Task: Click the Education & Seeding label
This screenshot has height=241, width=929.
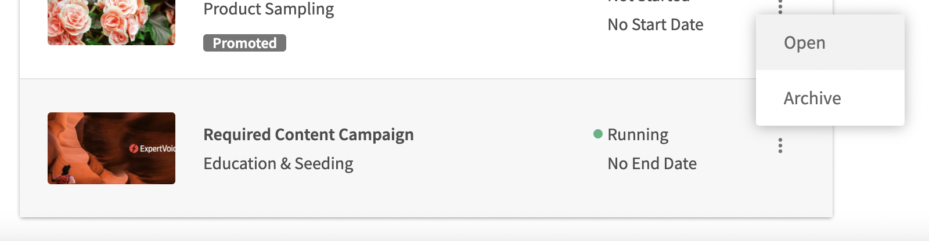Action: (278, 163)
